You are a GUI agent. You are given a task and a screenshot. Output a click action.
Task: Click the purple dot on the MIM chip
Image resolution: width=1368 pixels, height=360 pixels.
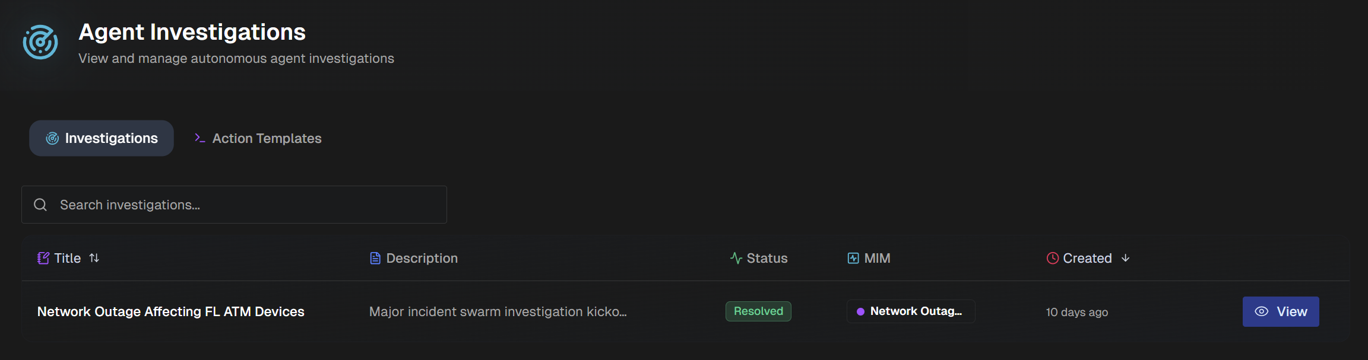(x=859, y=311)
